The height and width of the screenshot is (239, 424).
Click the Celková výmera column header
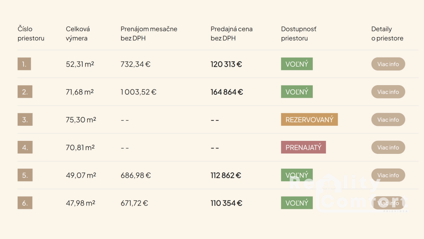78,34
